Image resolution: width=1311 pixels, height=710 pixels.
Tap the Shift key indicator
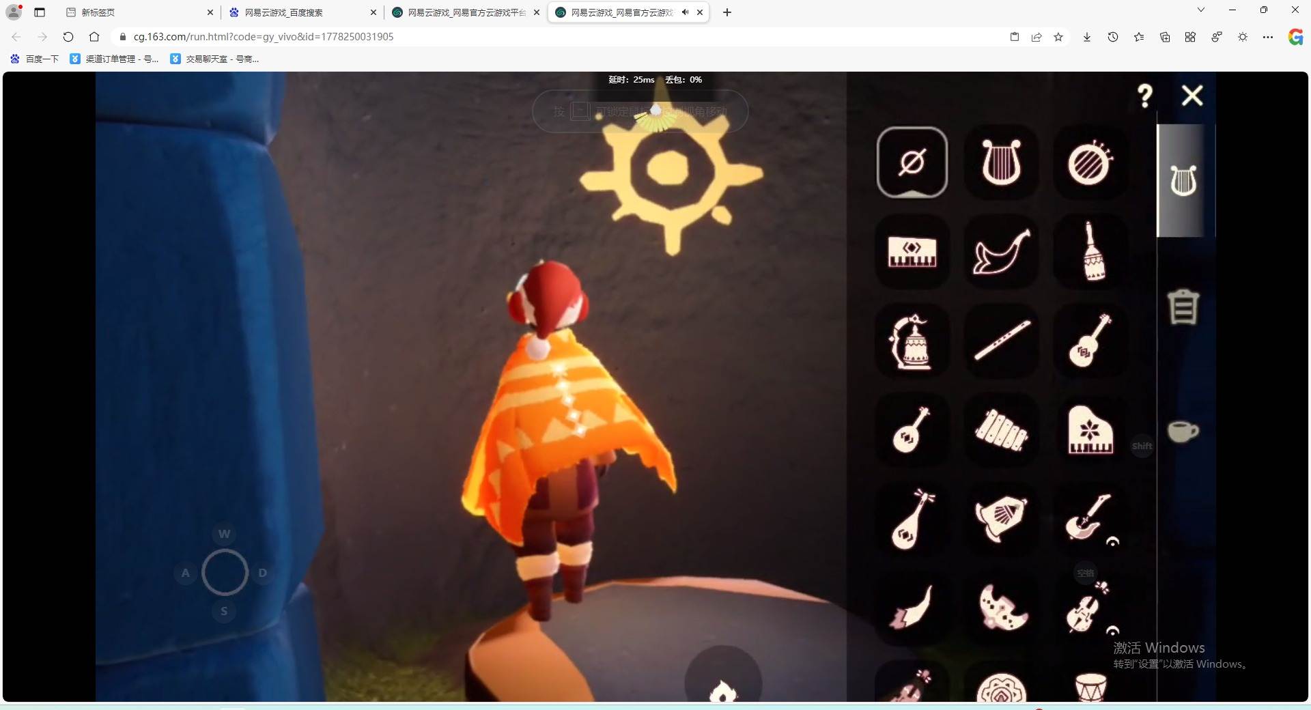click(x=1142, y=446)
